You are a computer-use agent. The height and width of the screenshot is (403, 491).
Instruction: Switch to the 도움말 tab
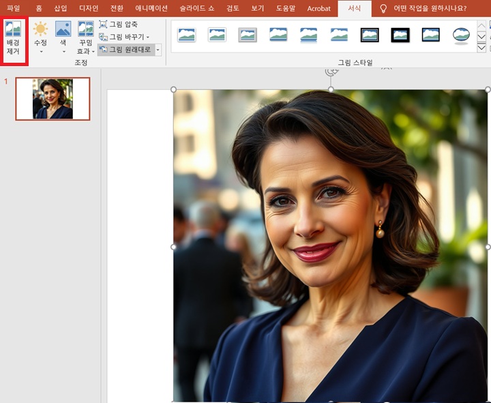tap(286, 8)
